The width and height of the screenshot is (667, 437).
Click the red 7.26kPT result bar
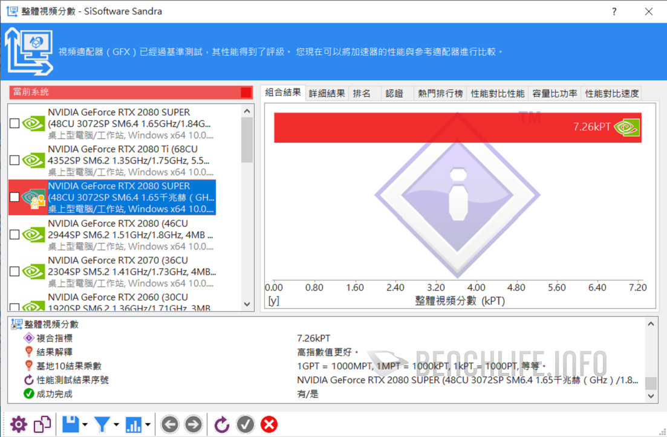point(458,127)
